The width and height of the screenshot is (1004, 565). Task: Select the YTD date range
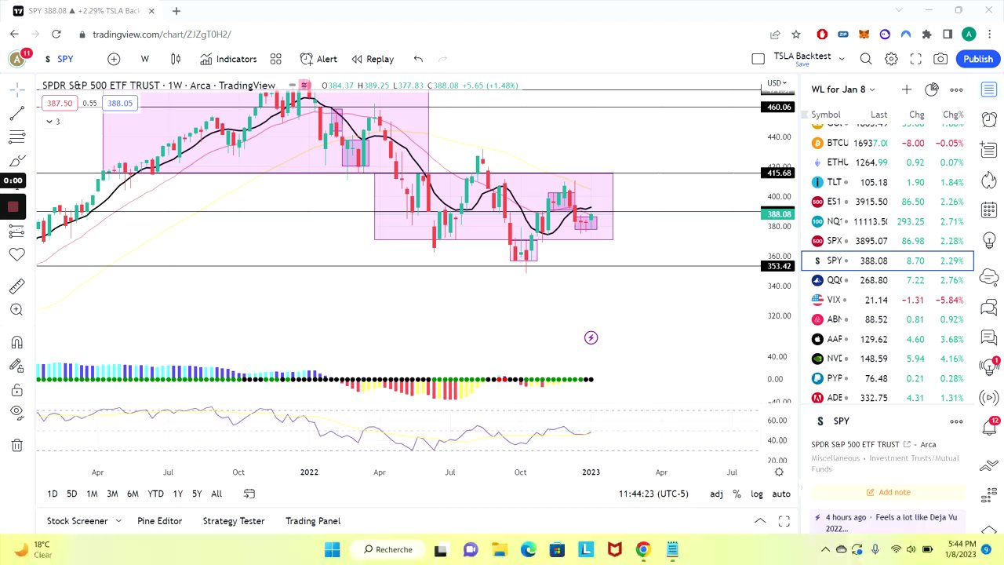pyautogui.click(x=155, y=494)
